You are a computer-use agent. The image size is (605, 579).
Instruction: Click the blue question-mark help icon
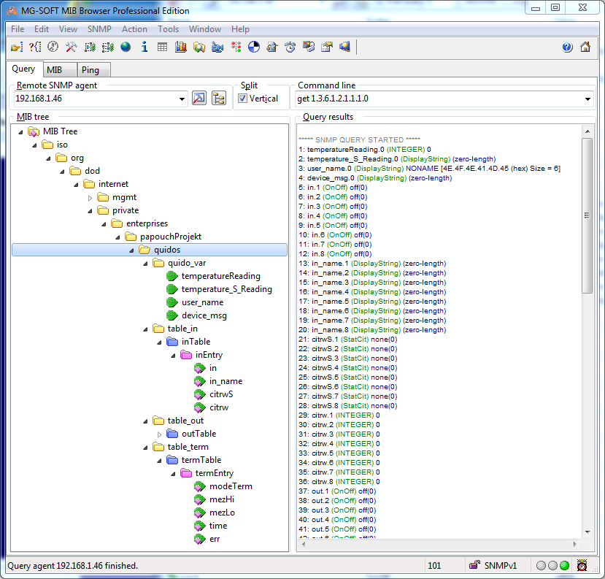click(567, 47)
